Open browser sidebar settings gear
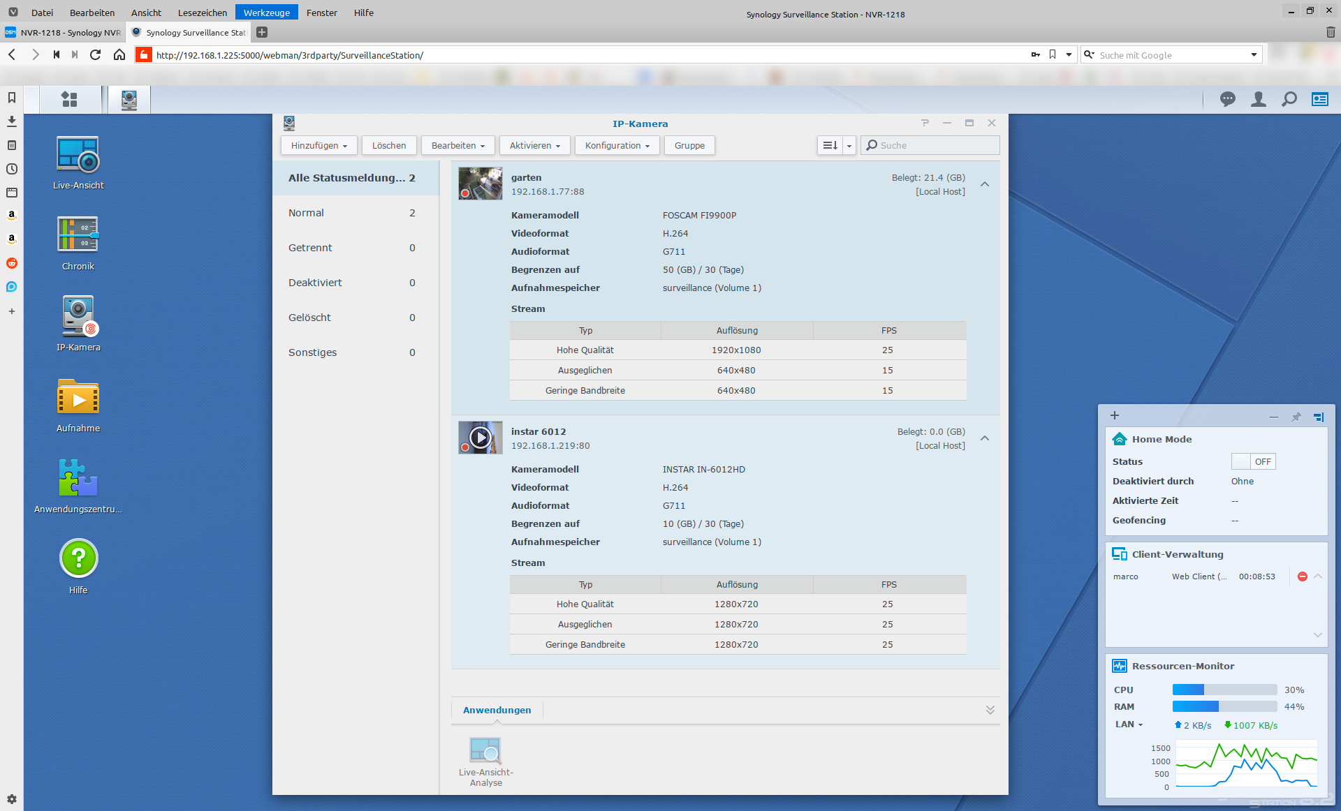The width and height of the screenshot is (1341, 811). 12,799
